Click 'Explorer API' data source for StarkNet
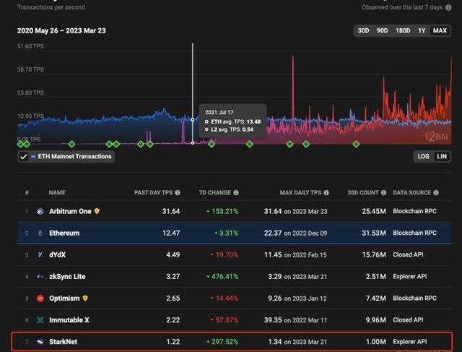The image size is (462, 352). click(x=409, y=342)
